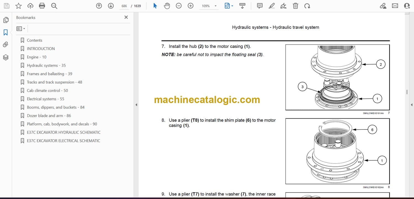This screenshot has width=414, height=199.
Task: Open the bookmarks options dropdown menu
Action: click(x=21, y=29)
